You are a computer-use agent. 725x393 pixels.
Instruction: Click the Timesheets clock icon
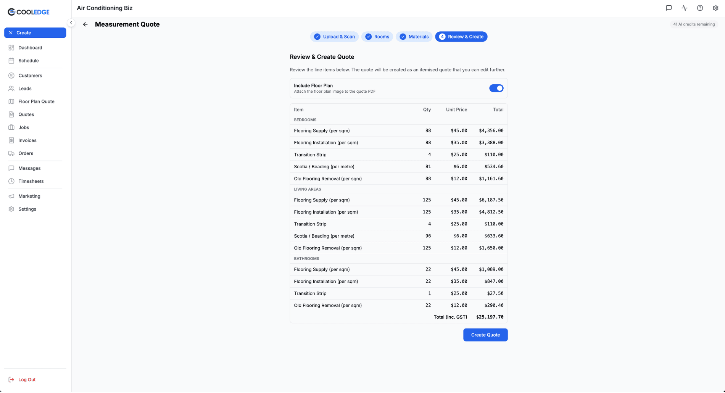(11, 181)
